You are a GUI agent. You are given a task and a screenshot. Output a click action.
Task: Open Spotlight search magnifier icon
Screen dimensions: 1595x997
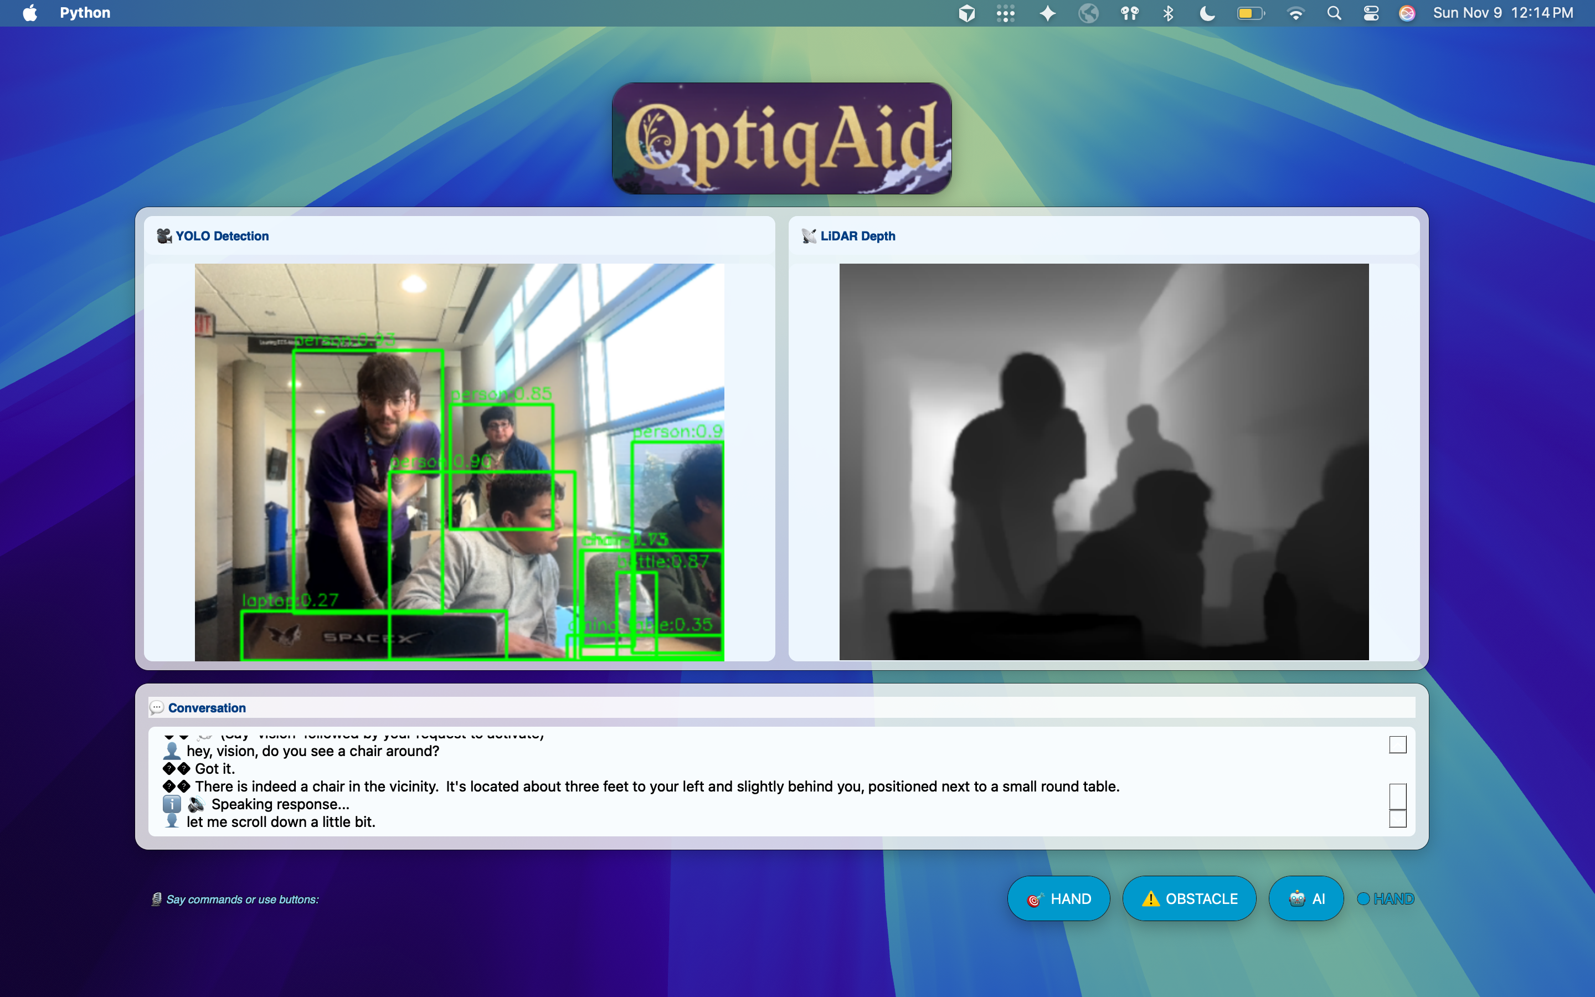tap(1334, 13)
